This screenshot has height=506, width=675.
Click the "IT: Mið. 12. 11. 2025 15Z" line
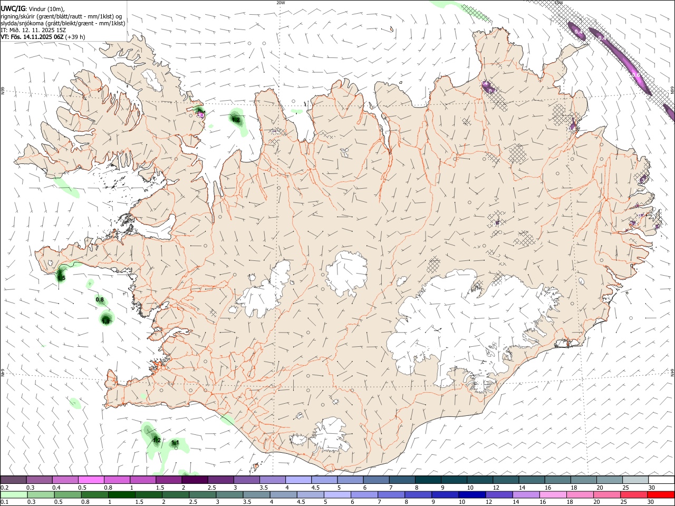[33, 30]
